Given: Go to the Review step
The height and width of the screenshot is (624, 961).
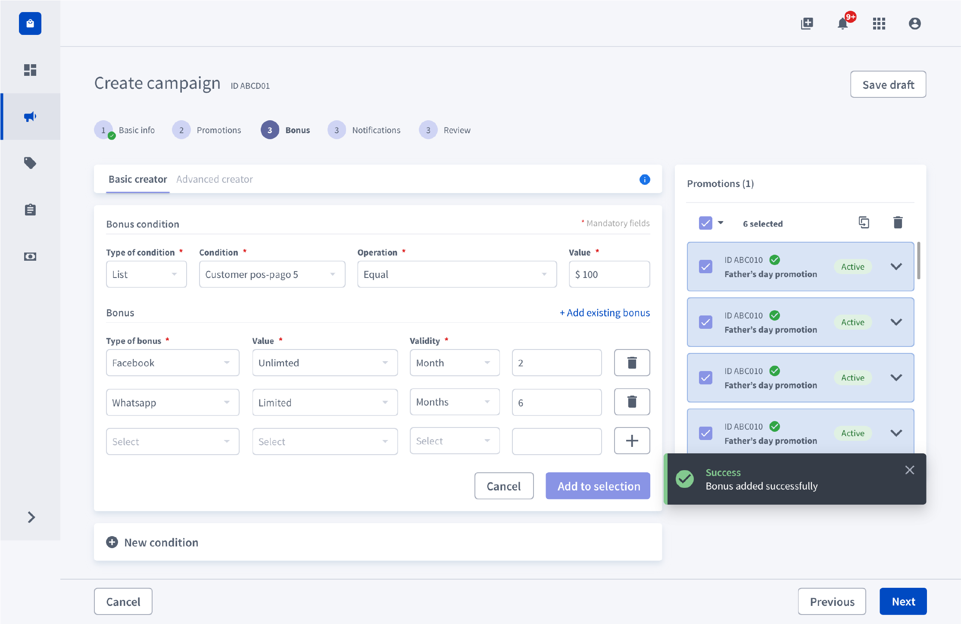Looking at the screenshot, I should click(x=445, y=130).
